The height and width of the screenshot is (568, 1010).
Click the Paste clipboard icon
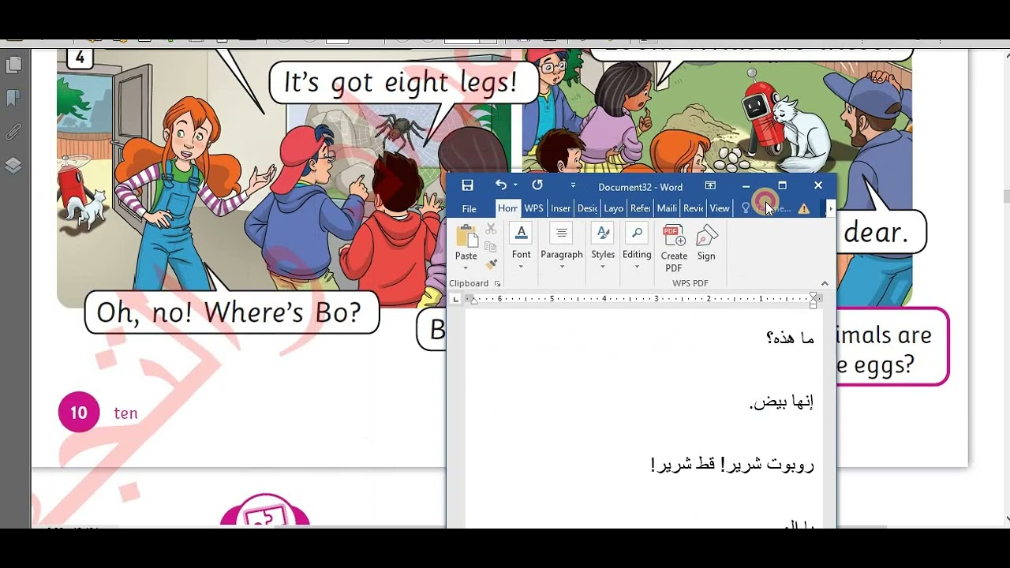(x=466, y=236)
